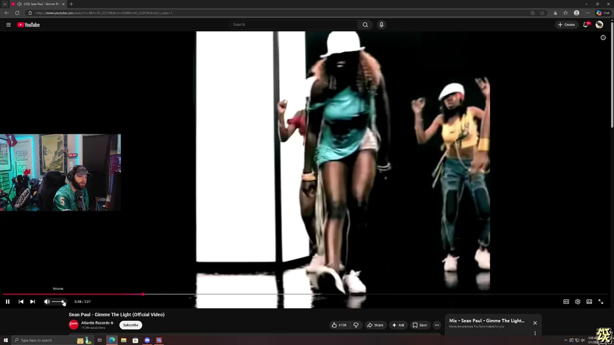Viewport: 614px width, 345px height.
Task: Click the Ask button
Action: click(x=398, y=325)
